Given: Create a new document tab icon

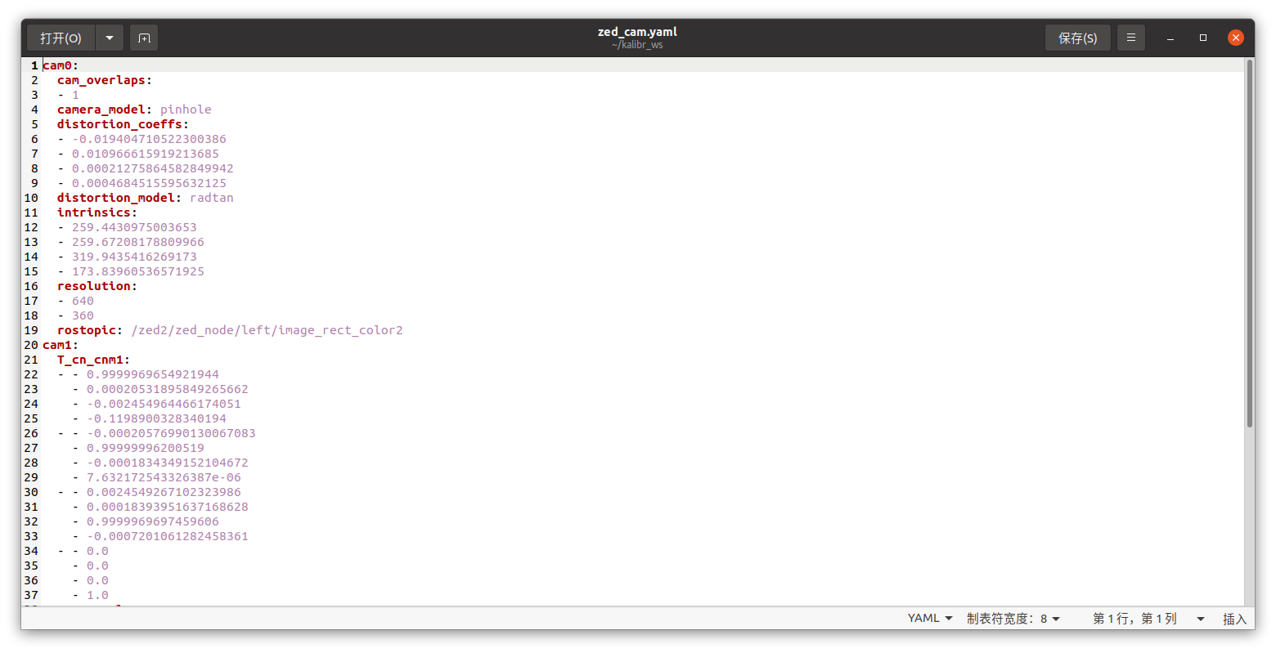Looking at the screenshot, I should 144,38.
